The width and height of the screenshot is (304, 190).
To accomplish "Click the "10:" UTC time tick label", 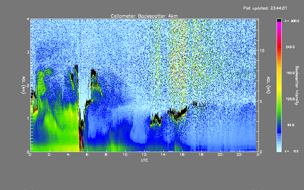I will [x=125, y=155].
